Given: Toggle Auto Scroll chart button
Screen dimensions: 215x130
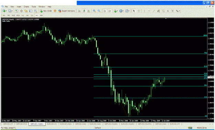Looking at the screenshot, I should point(105,11).
